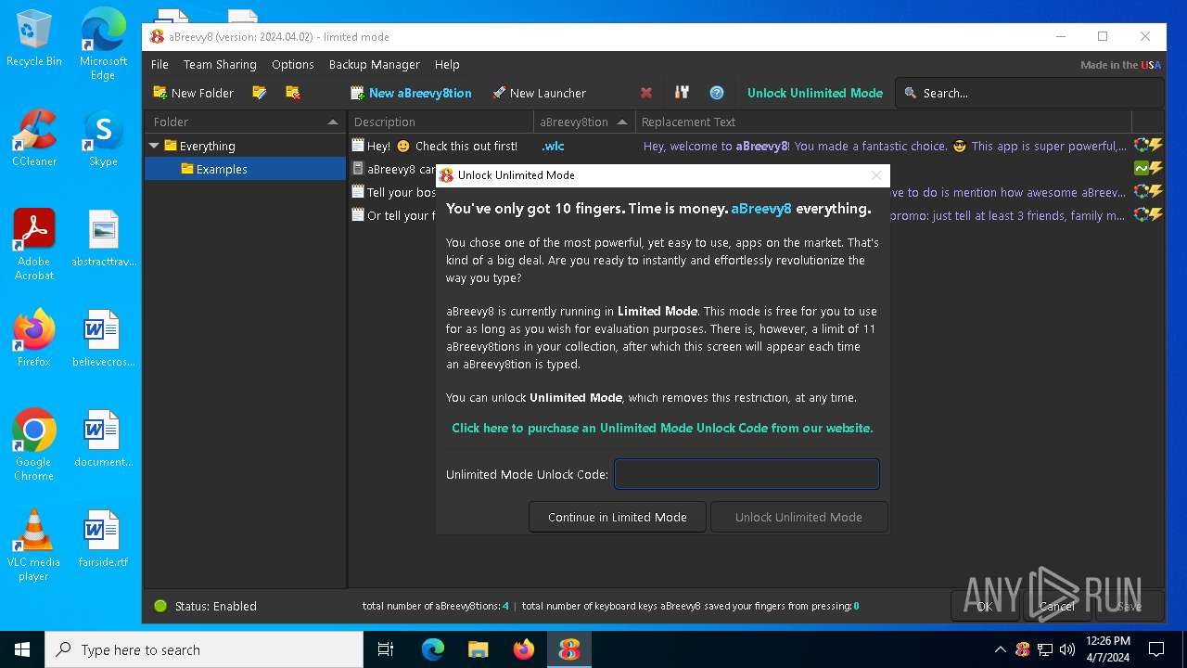The image size is (1187, 668).
Task: Close the Unlock Unlimited Mode dialog
Action: point(876,175)
